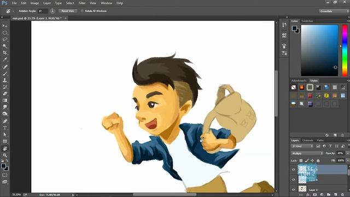The height and width of the screenshot is (197, 350).
Task: Select the Healing Brush tool
Action: click(x=5, y=67)
